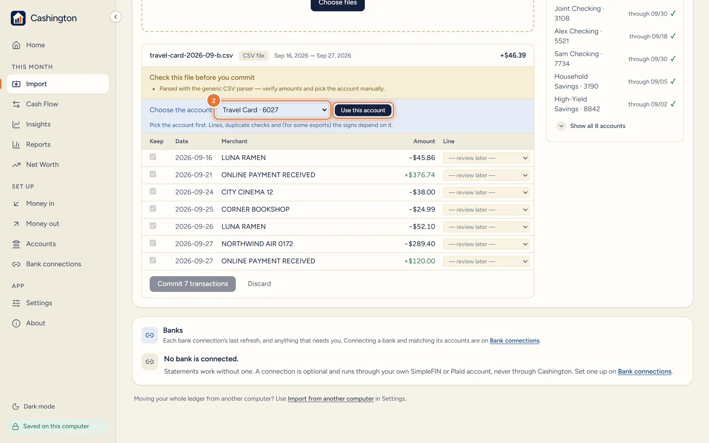Open Line dropdown for CITY CINEMA 12
The width and height of the screenshot is (709, 443).
[486, 192]
